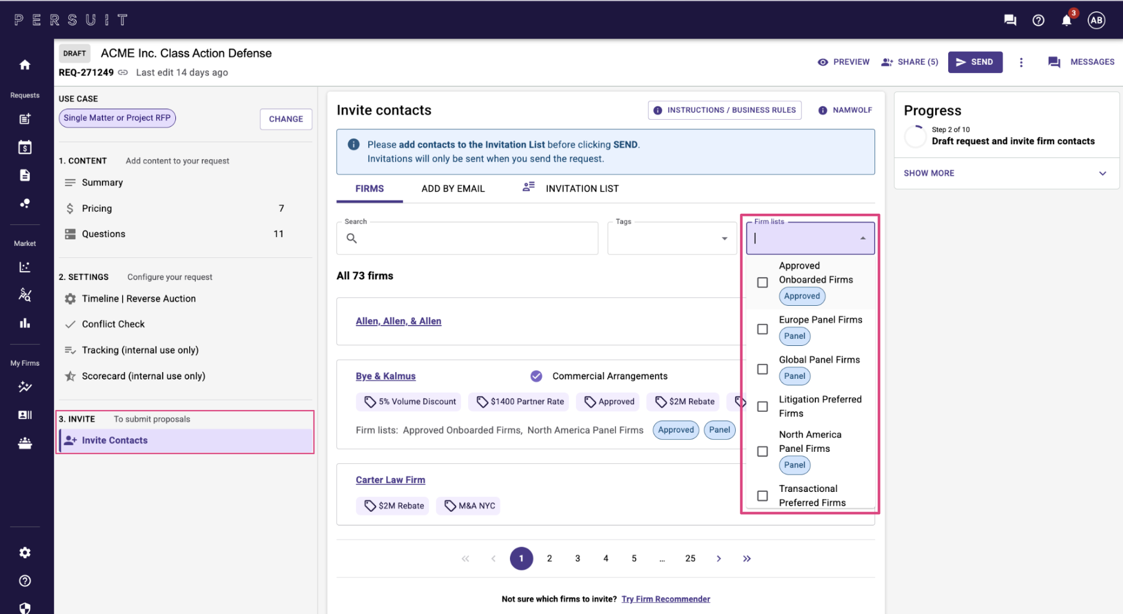Go to page 3 of the firms list
Image resolution: width=1123 pixels, height=614 pixels.
[577, 558]
